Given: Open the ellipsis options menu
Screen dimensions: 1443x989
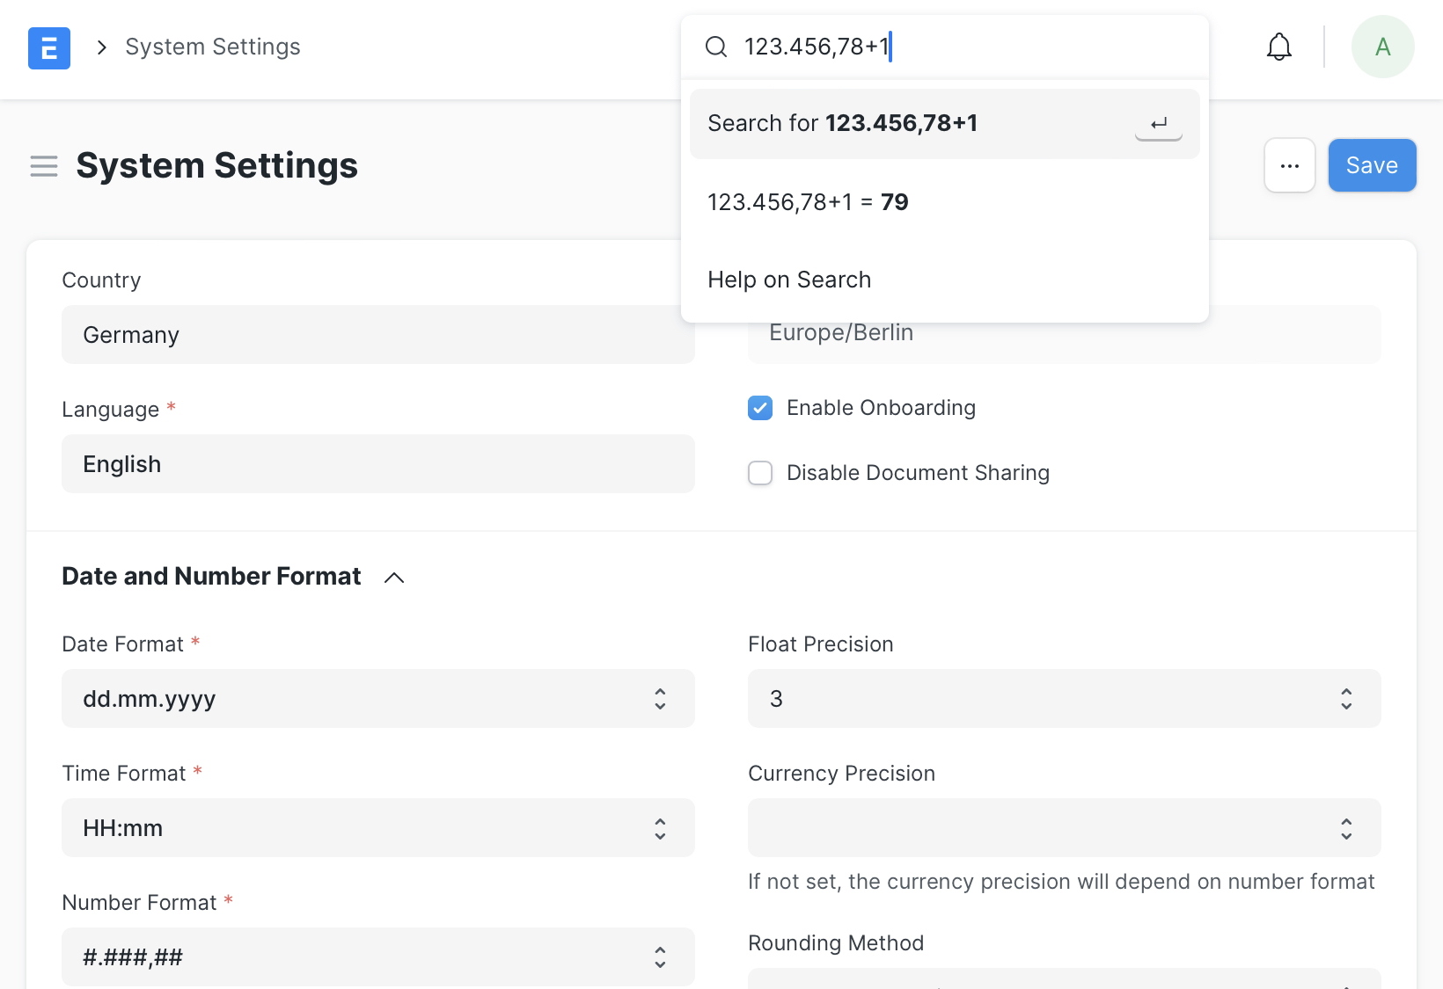Looking at the screenshot, I should (x=1289, y=165).
